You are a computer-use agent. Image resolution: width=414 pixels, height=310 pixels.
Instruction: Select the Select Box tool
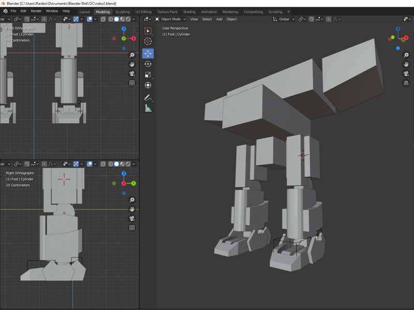pyautogui.click(x=148, y=31)
